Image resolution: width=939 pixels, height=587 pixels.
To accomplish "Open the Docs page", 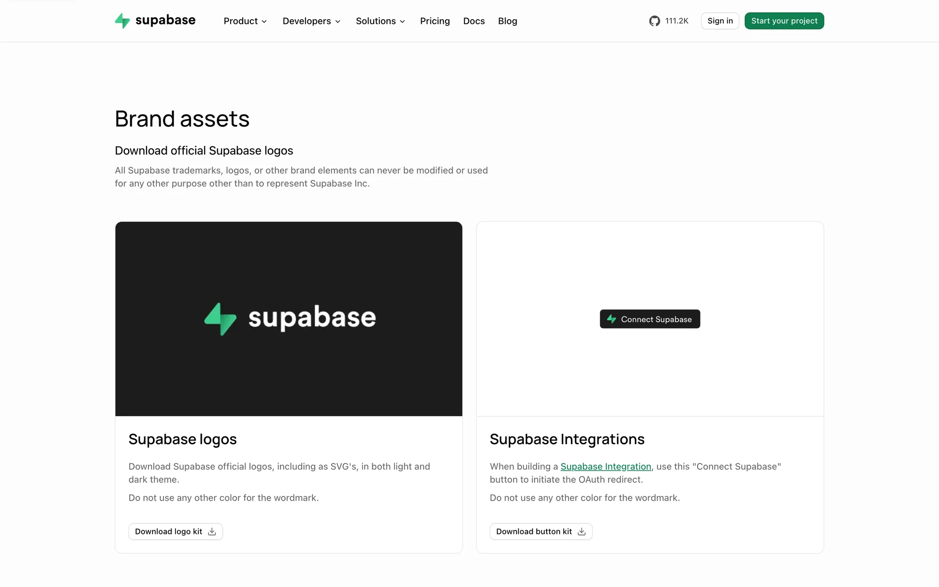I will (474, 21).
